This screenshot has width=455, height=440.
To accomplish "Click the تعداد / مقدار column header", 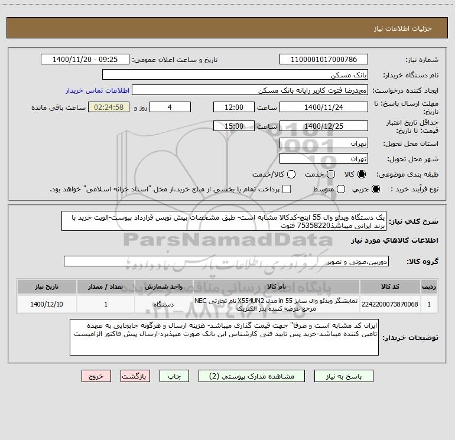I will coord(106,287).
